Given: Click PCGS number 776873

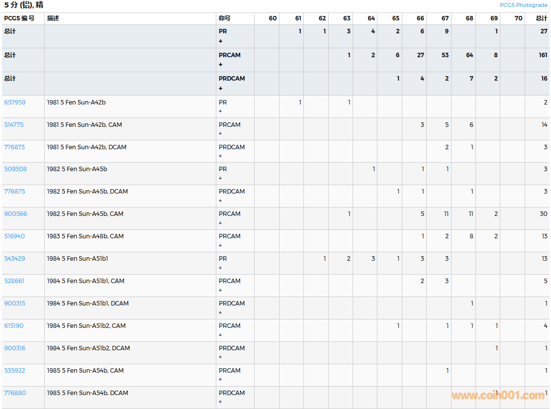Looking at the screenshot, I should pyautogui.click(x=14, y=147).
